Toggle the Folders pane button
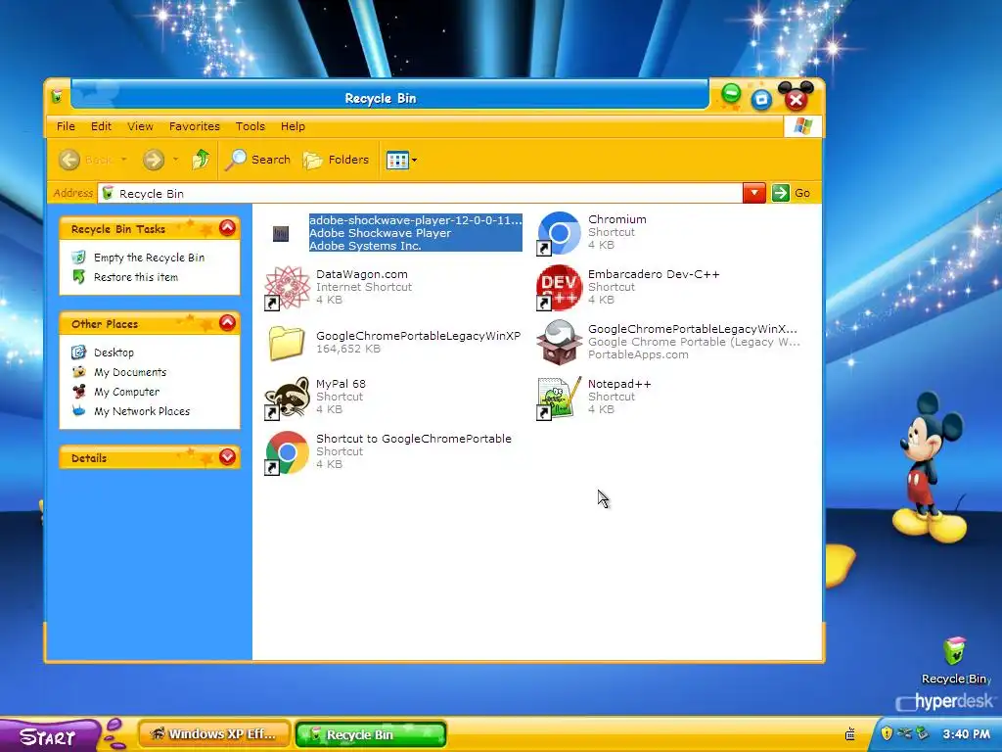This screenshot has width=1002, height=752. click(337, 160)
